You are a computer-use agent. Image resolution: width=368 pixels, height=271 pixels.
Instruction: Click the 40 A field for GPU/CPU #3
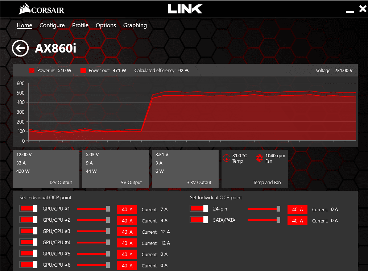(x=127, y=232)
